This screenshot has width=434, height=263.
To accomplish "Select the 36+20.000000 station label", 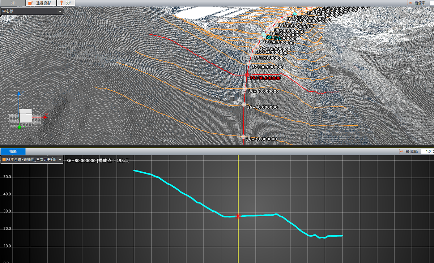I will [x=261, y=139].
